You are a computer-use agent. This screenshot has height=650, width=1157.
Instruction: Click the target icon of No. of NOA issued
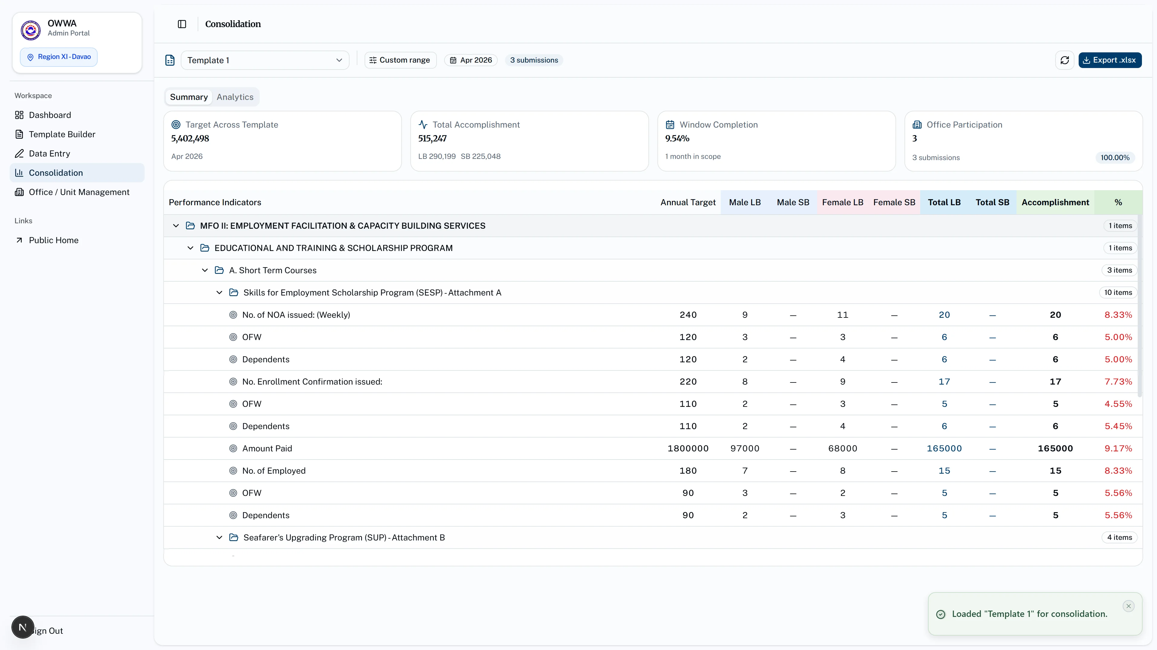pos(233,315)
